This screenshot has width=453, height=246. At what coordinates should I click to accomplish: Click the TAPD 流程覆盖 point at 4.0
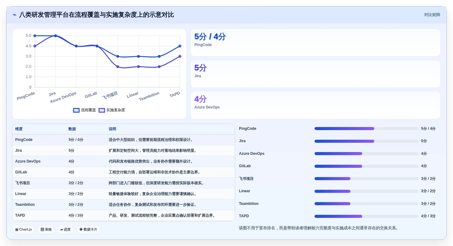coord(180,46)
